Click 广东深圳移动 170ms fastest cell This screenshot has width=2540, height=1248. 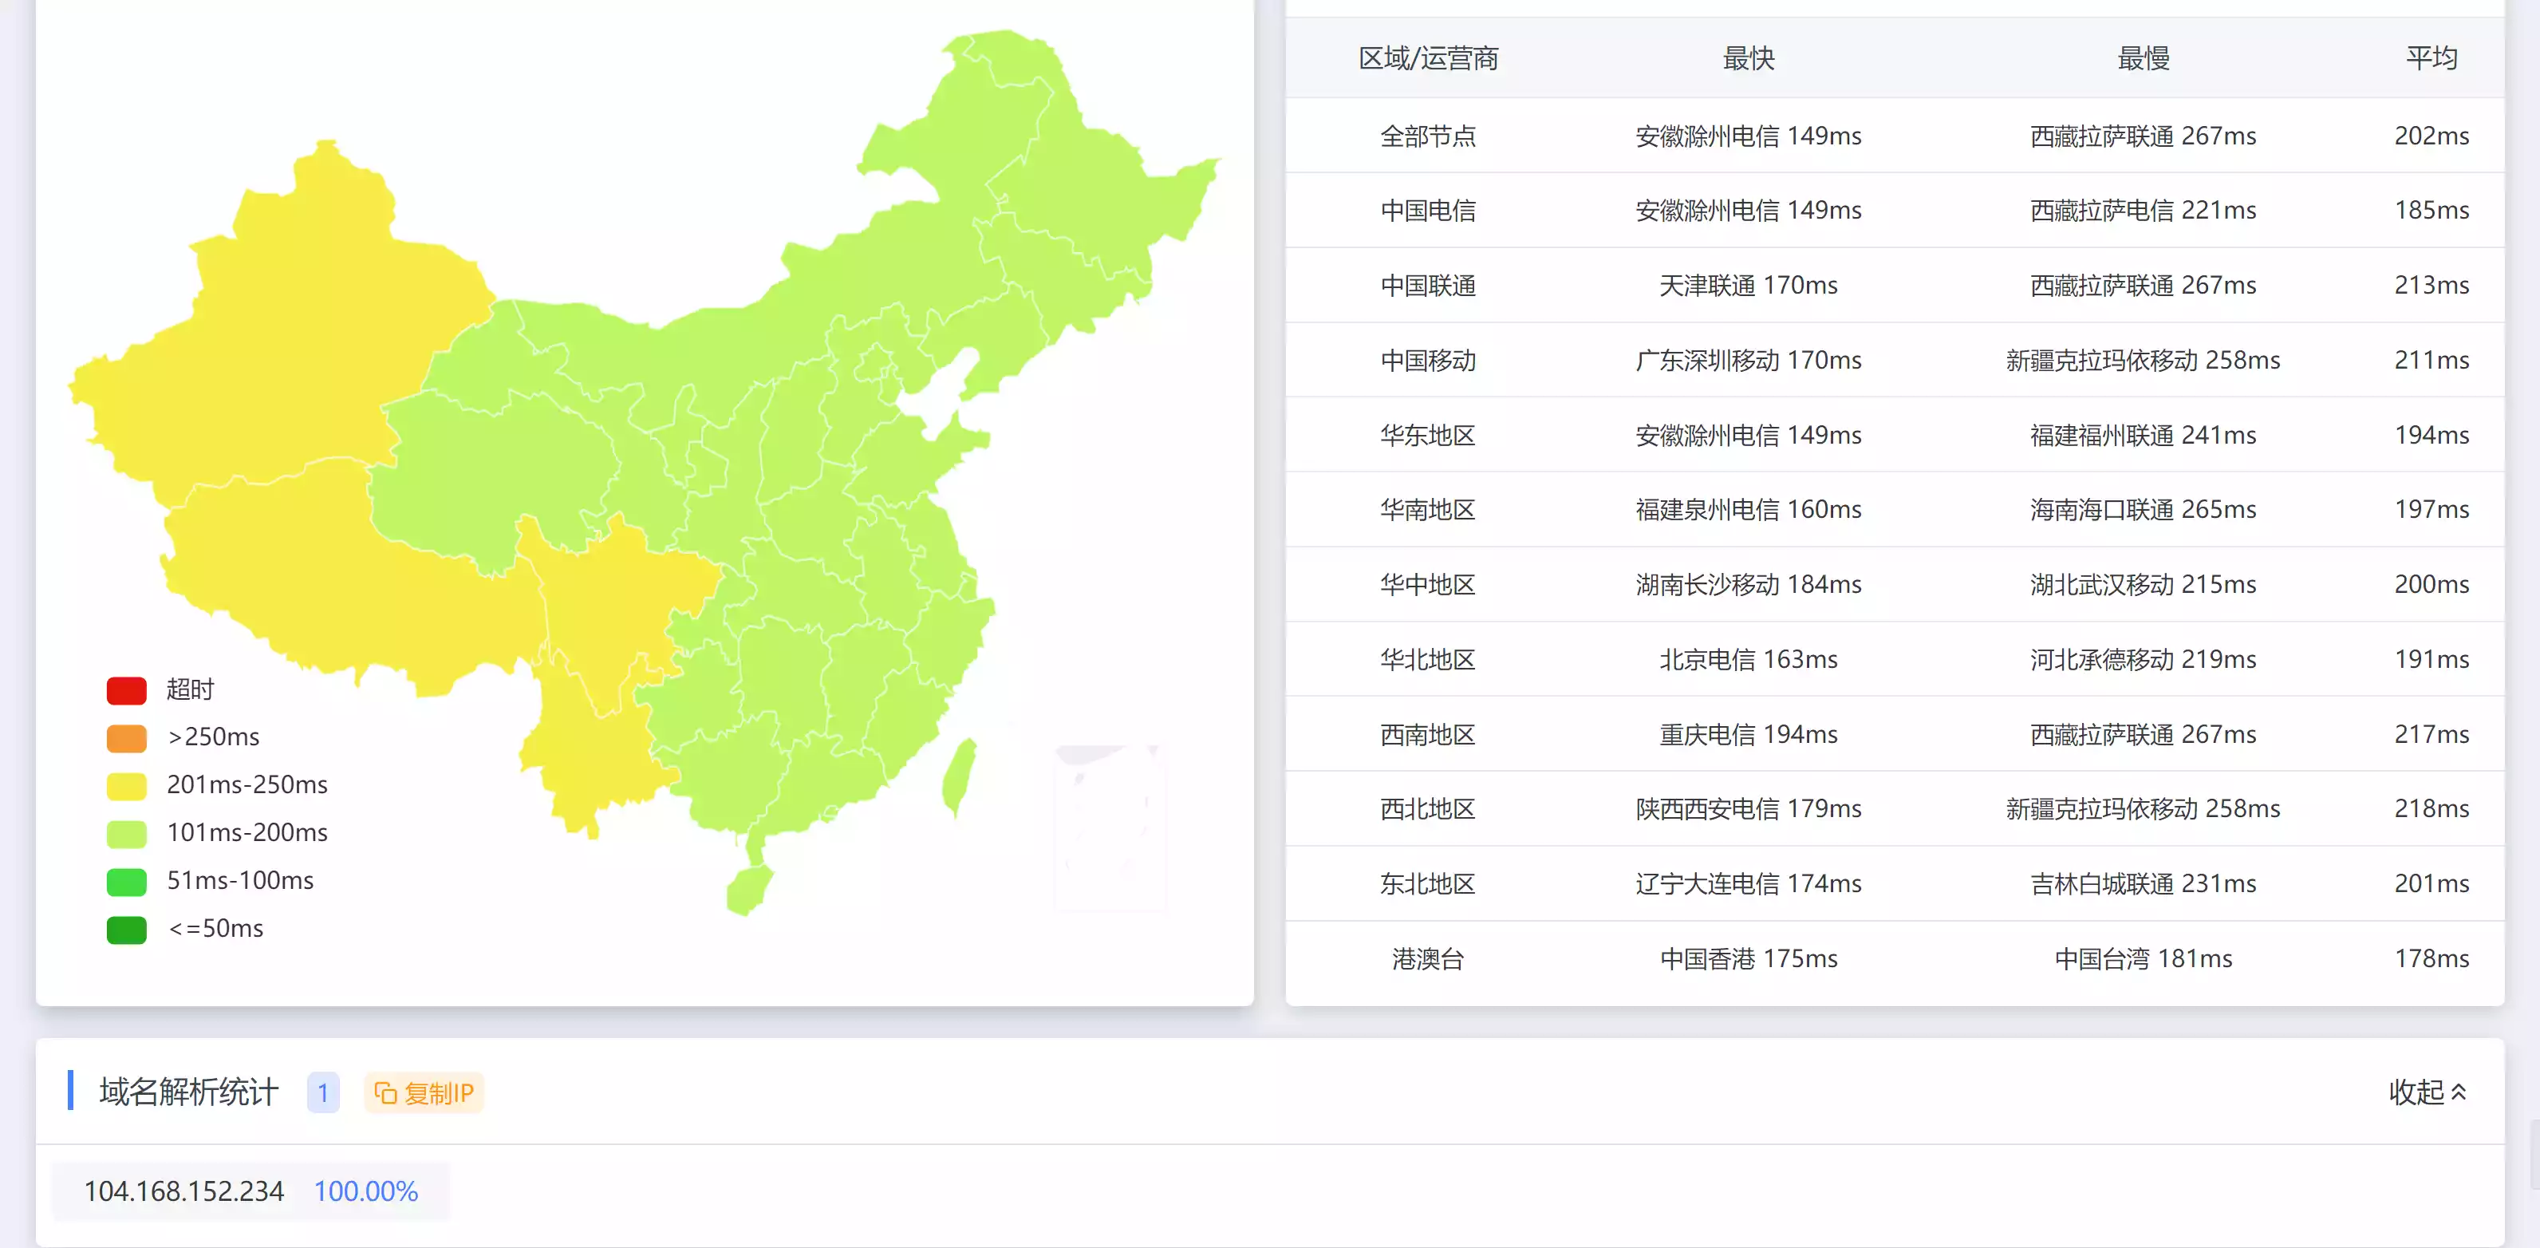tap(1748, 360)
